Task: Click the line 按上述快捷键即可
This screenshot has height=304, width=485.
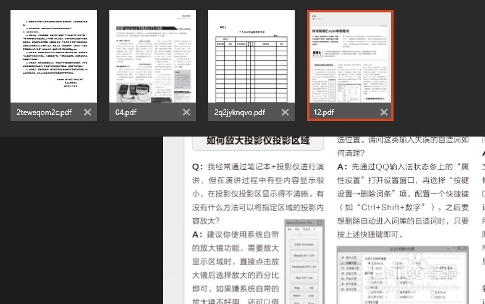Action: click(370, 234)
